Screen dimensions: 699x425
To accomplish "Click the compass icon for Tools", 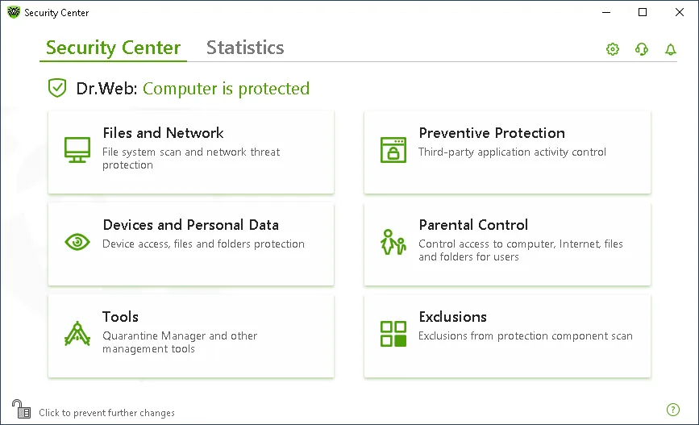I will [x=77, y=334].
